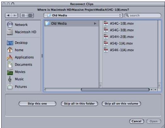The height and width of the screenshot is (128, 165).
Task: Click Skip this one button
Action: tap(37, 104)
